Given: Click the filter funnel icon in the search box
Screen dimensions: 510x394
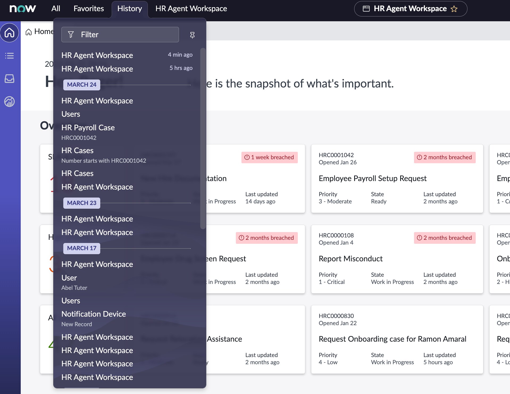Looking at the screenshot, I should click(x=71, y=34).
